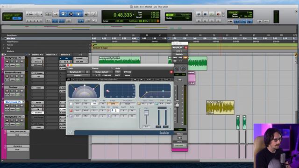This screenshot has height=168, width=299.
Task: Click the transport Record button
Action: pyautogui.click(x=218, y=14)
